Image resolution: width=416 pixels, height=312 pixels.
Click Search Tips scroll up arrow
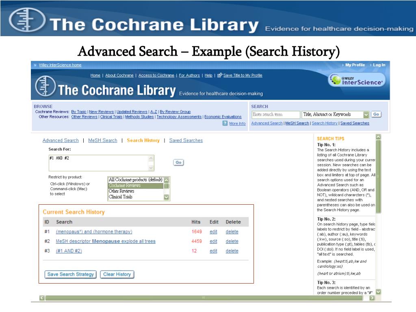378,137
